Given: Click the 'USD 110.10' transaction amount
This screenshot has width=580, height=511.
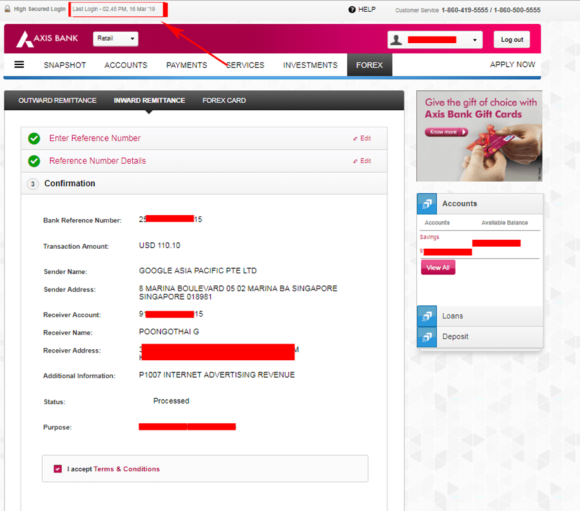Looking at the screenshot, I should (159, 246).
